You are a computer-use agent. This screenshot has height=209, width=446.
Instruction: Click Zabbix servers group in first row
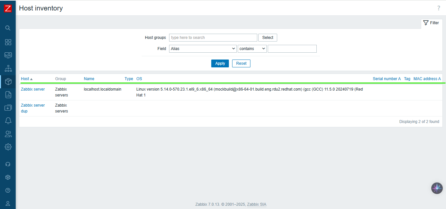62,92
